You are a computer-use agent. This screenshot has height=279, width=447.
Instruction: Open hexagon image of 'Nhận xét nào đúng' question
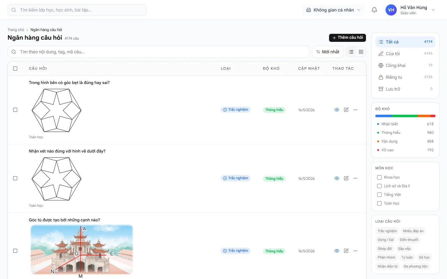(56, 179)
